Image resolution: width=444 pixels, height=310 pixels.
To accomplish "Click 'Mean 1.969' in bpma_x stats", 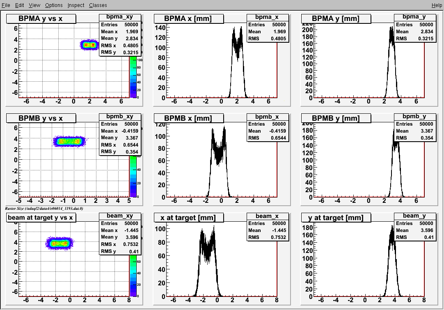I will click(x=267, y=32).
